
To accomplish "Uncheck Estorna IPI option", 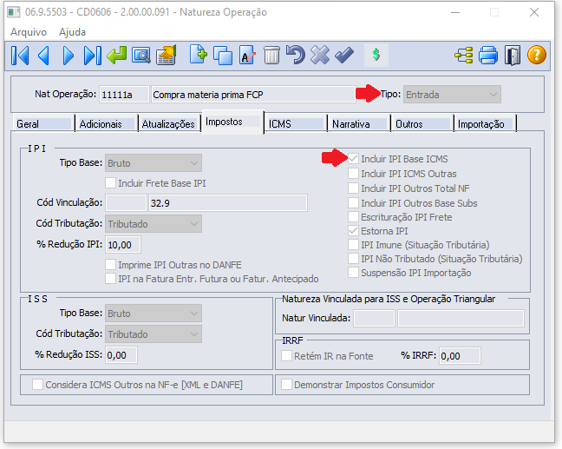I will coord(353,231).
